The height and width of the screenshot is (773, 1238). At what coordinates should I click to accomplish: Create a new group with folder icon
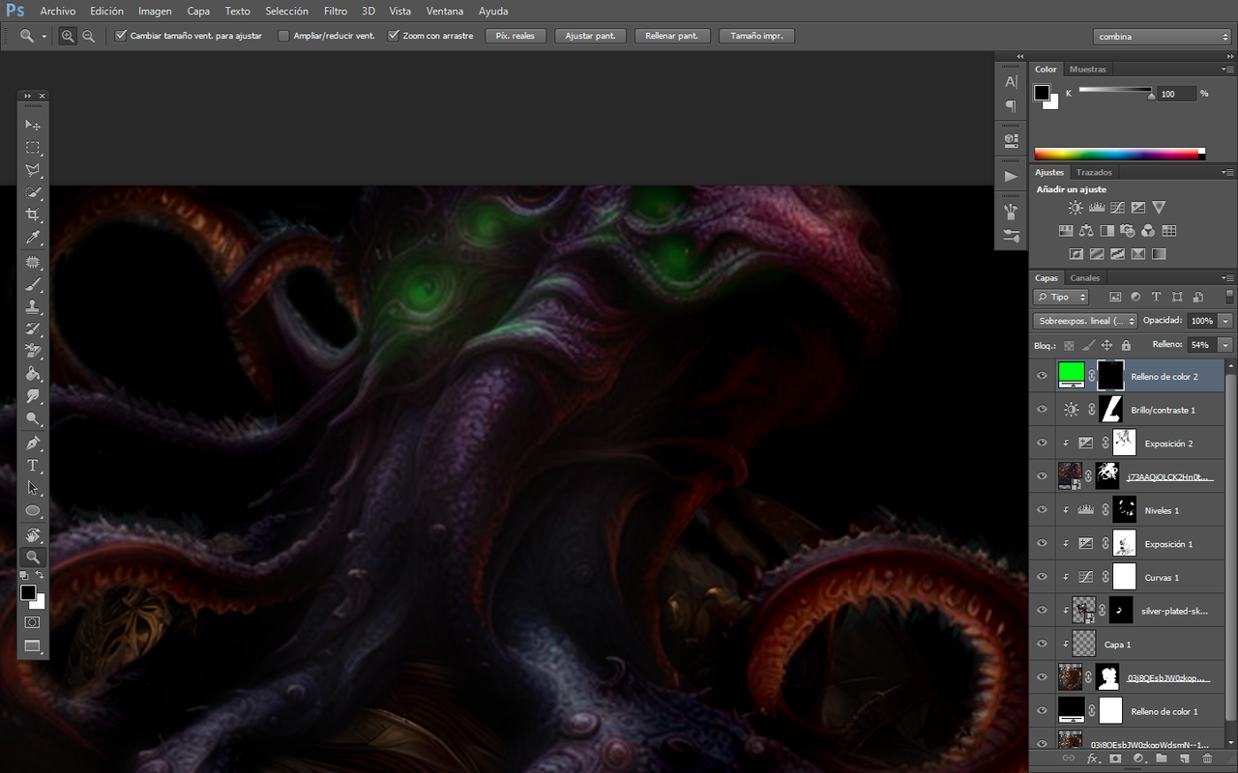click(1162, 759)
